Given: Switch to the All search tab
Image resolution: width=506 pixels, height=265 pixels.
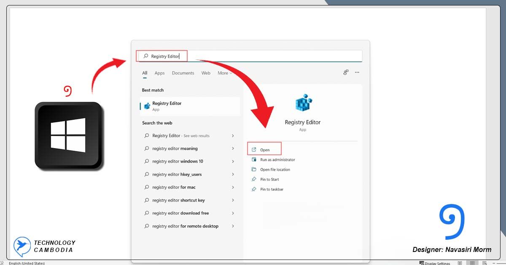Looking at the screenshot, I should (x=145, y=73).
